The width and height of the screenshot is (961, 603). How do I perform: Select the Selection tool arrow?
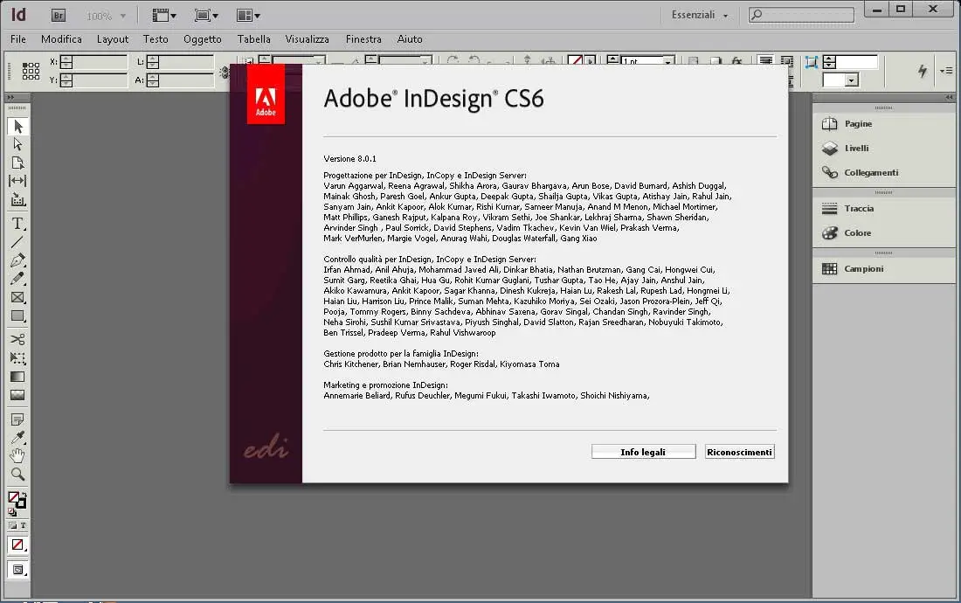(17, 126)
